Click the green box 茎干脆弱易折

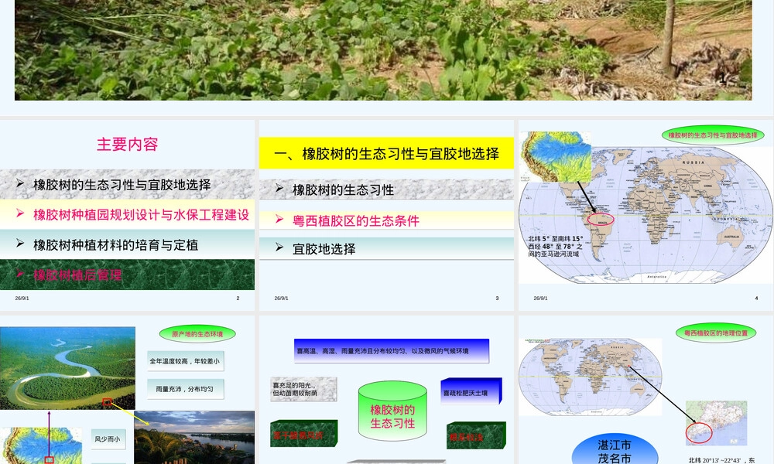(x=303, y=433)
